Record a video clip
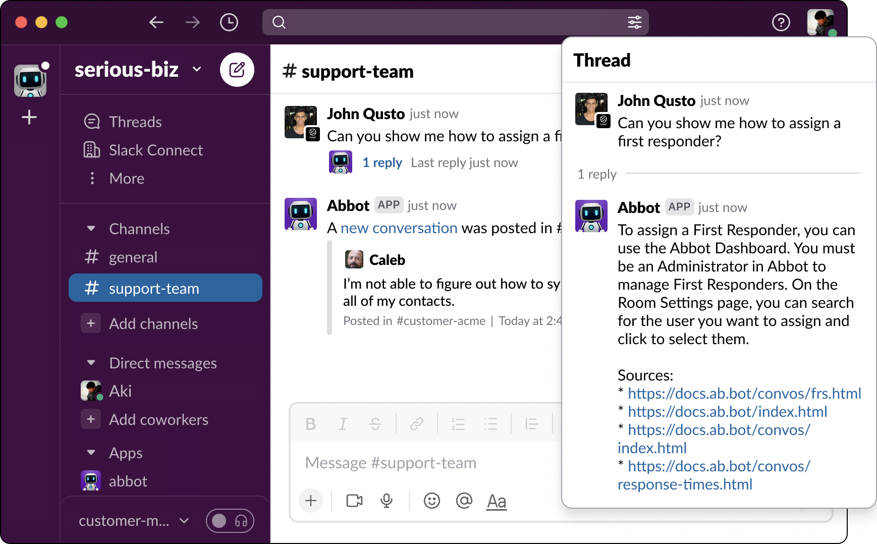 pos(354,501)
